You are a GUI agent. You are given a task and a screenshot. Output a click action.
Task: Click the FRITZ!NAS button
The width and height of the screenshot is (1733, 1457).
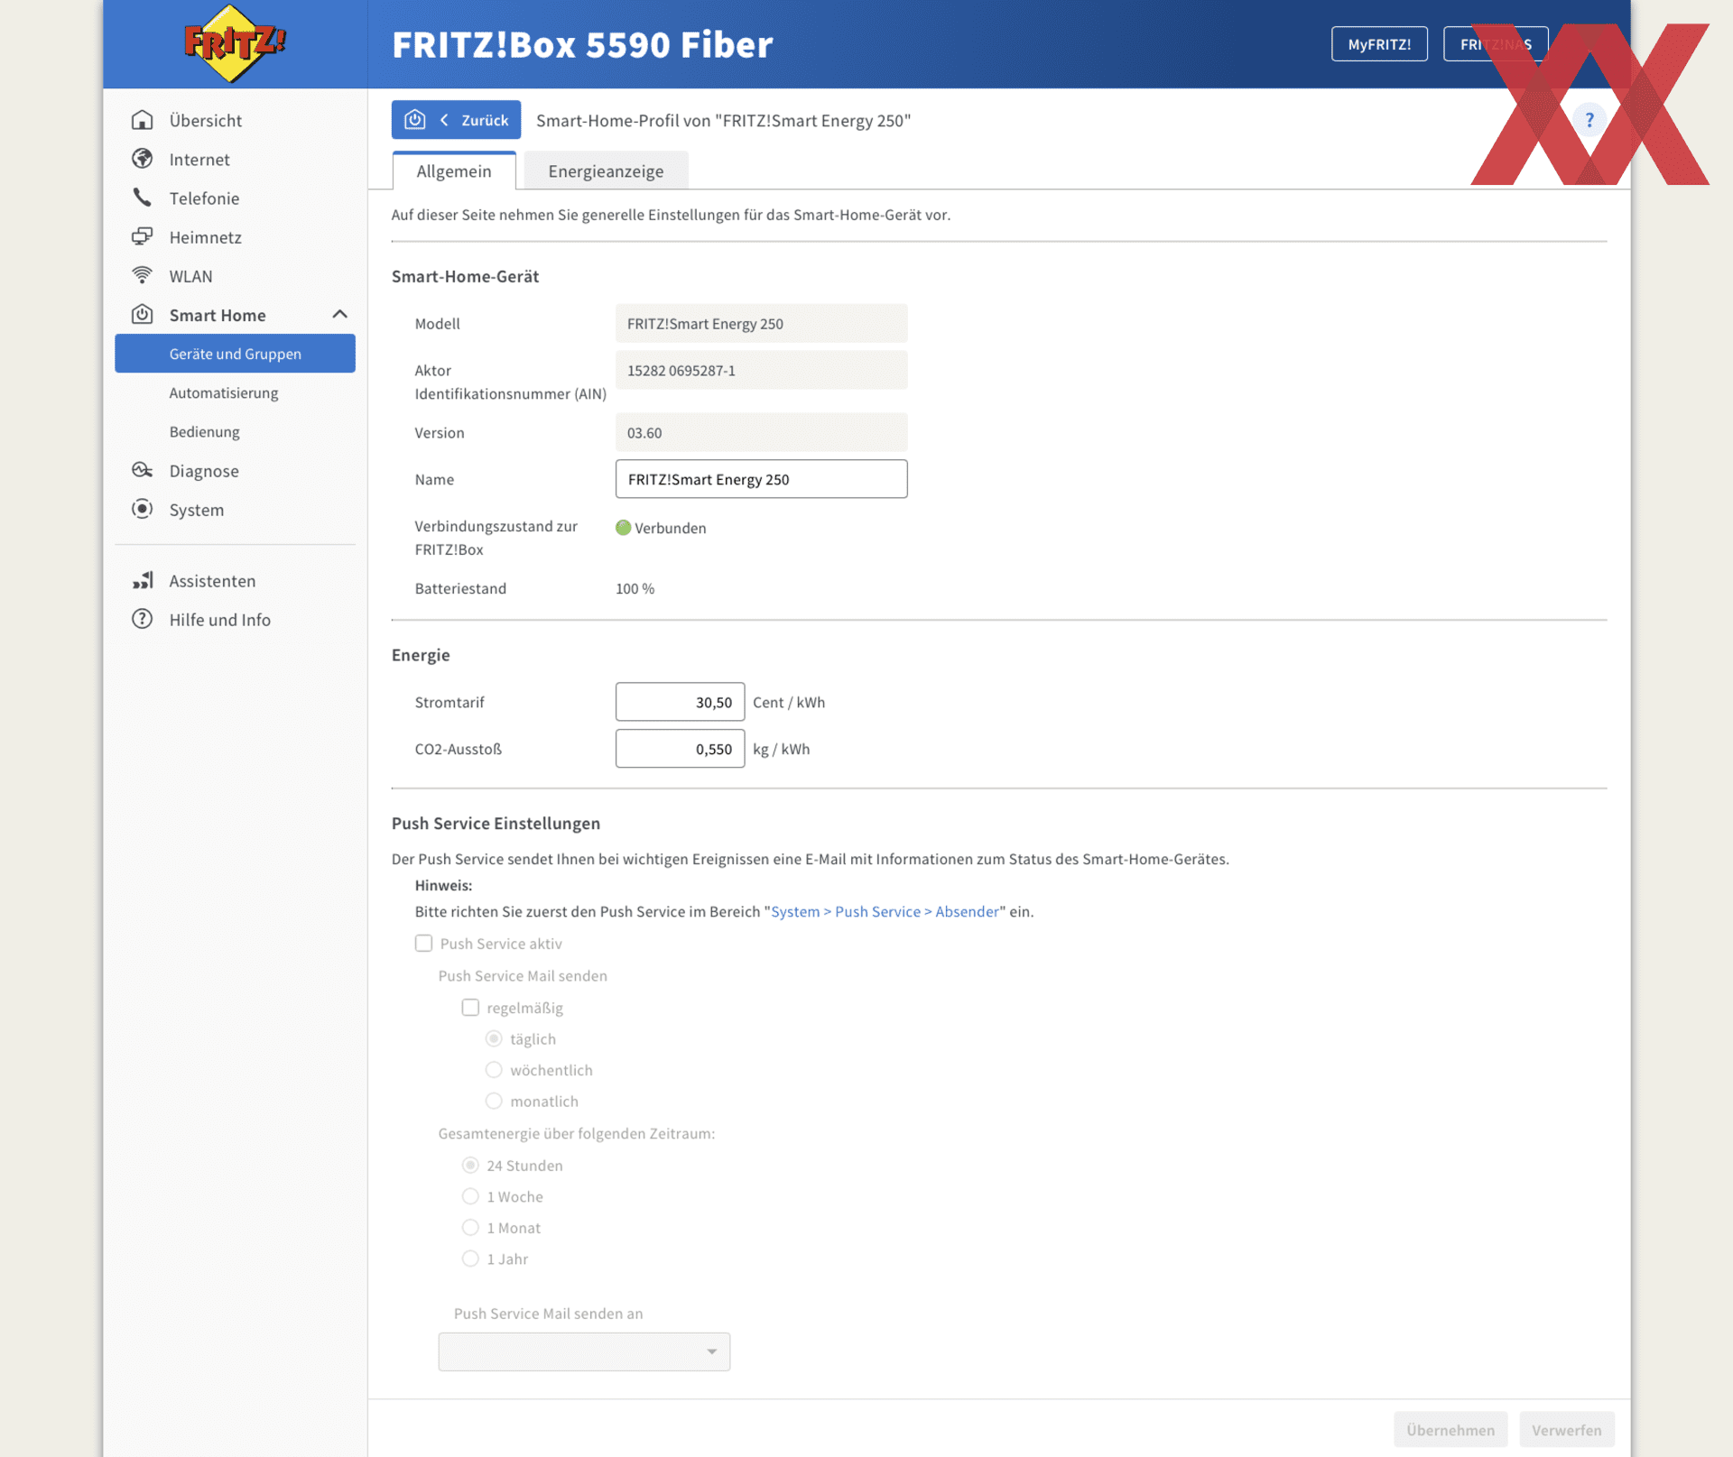click(x=1496, y=44)
